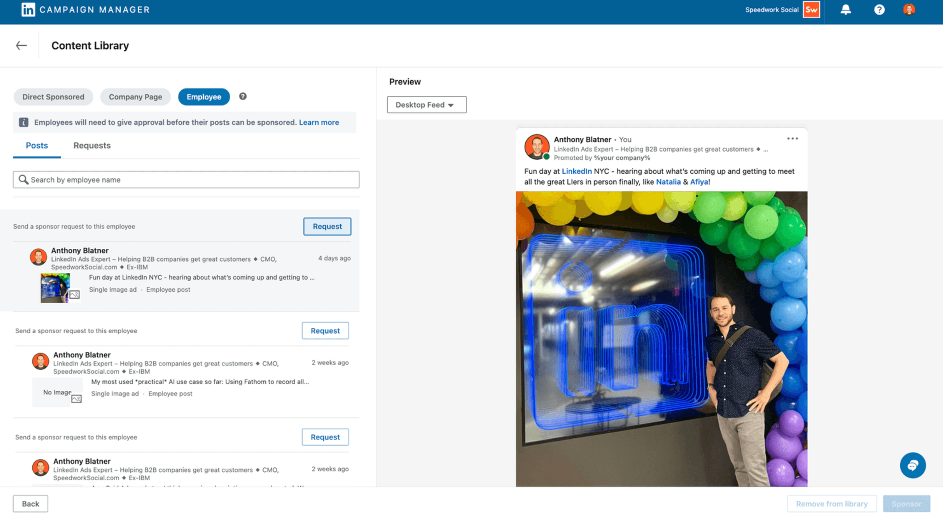Image resolution: width=943 pixels, height=518 pixels.
Task: Click the large preview photo with balloons
Action: [661, 339]
